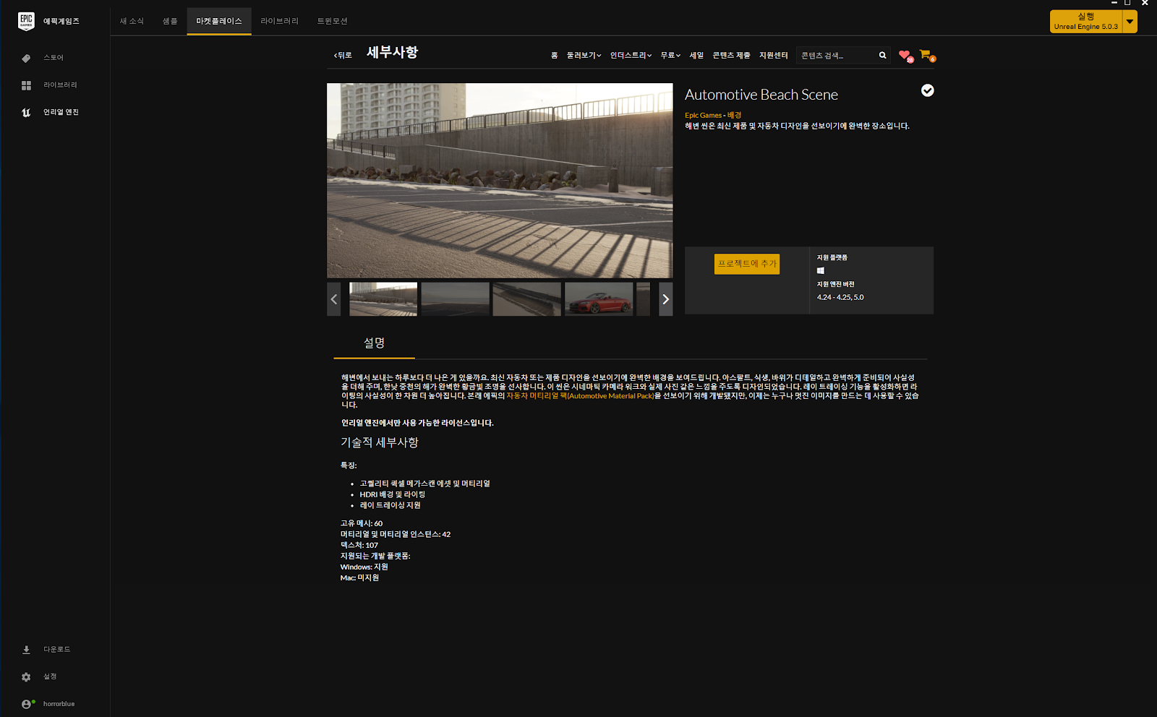The width and height of the screenshot is (1157, 717).
Task: Select the 설명 description tab
Action: click(374, 343)
